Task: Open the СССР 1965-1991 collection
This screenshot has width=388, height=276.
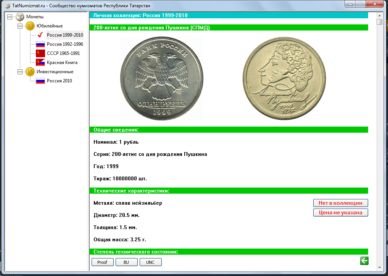Action: 63,53
